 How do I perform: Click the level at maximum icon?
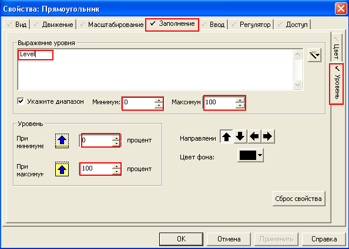coord(62,169)
